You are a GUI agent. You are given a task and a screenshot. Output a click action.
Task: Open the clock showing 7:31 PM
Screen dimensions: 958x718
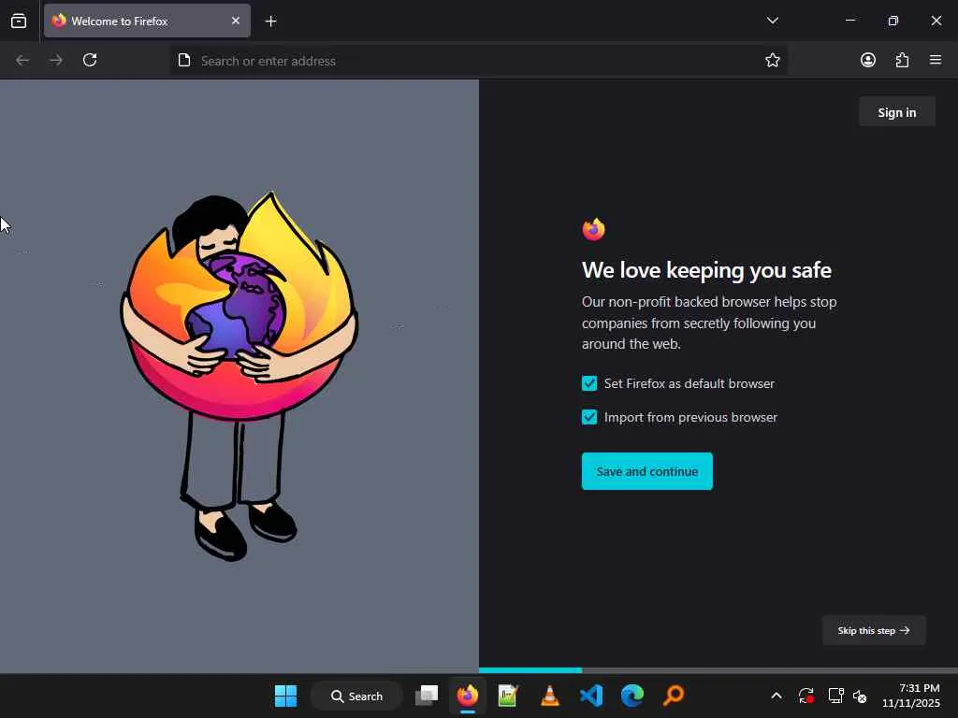coord(911,696)
